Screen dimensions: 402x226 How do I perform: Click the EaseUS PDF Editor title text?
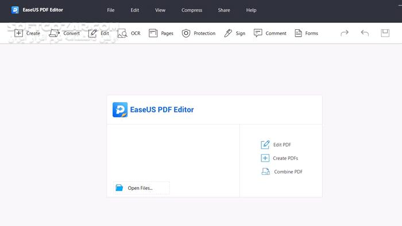(x=43, y=10)
